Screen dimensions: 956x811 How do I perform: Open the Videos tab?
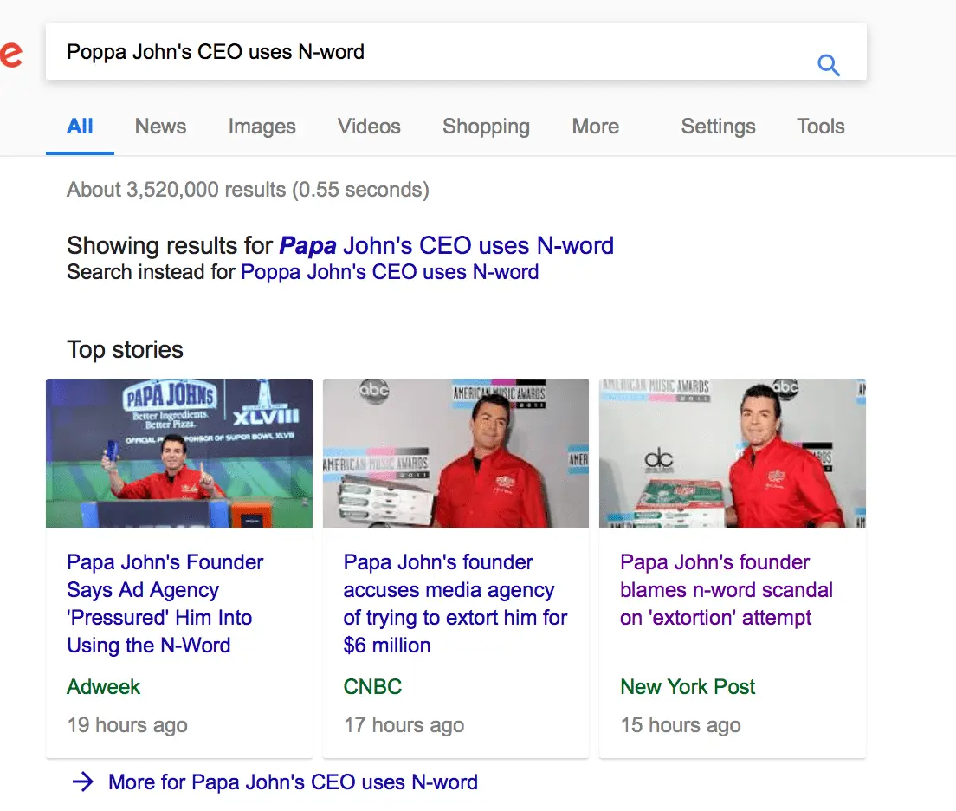point(369,127)
